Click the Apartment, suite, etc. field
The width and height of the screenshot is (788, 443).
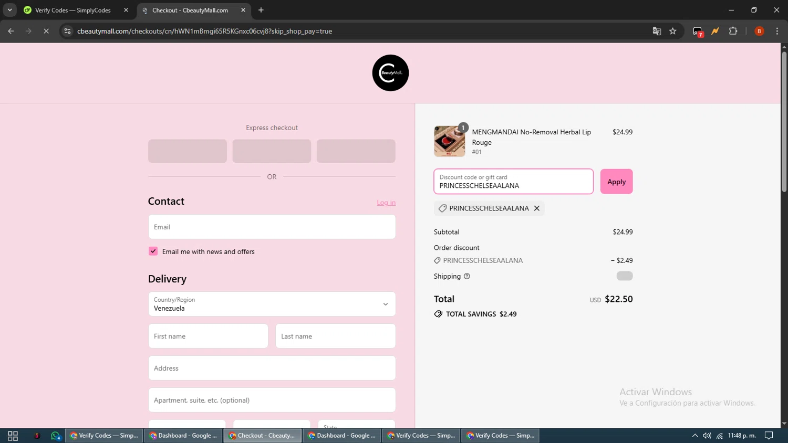click(272, 400)
